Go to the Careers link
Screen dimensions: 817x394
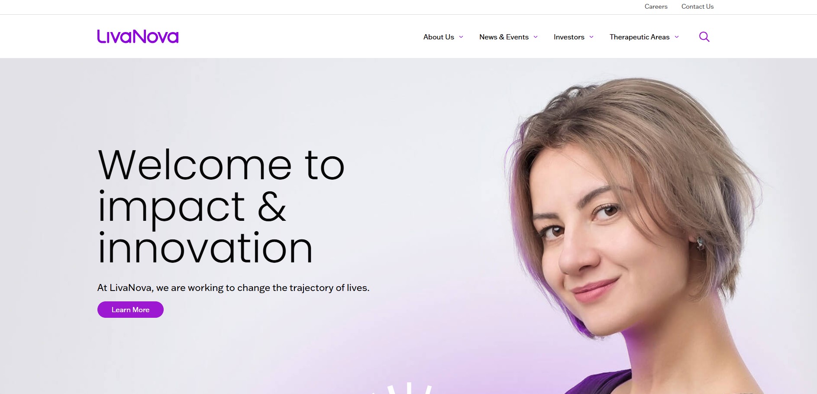[656, 6]
